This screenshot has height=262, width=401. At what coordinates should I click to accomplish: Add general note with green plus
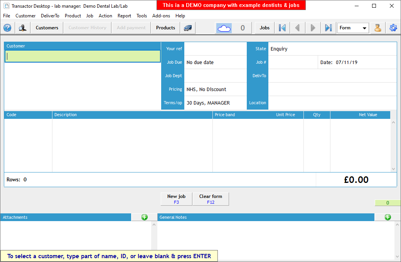388,217
